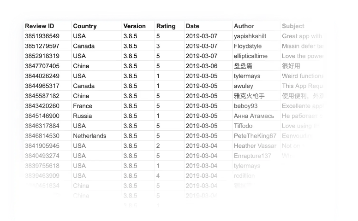Select the beboy93 author cell
Image resolution: width=358 pixels, height=221 pixels.
tap(246, 106)
